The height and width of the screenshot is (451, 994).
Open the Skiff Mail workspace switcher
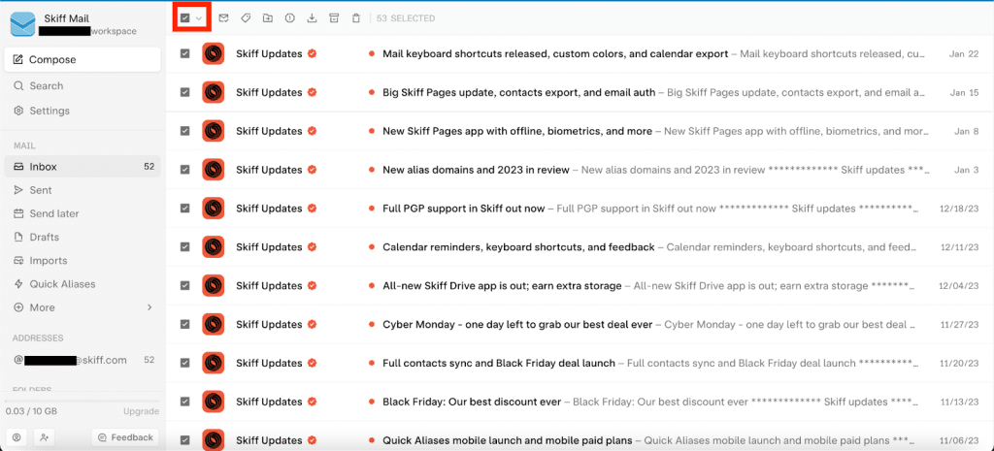[x=83, y=24]
